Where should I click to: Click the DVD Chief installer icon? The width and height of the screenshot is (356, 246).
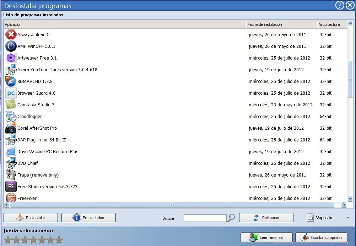[11, 163]
